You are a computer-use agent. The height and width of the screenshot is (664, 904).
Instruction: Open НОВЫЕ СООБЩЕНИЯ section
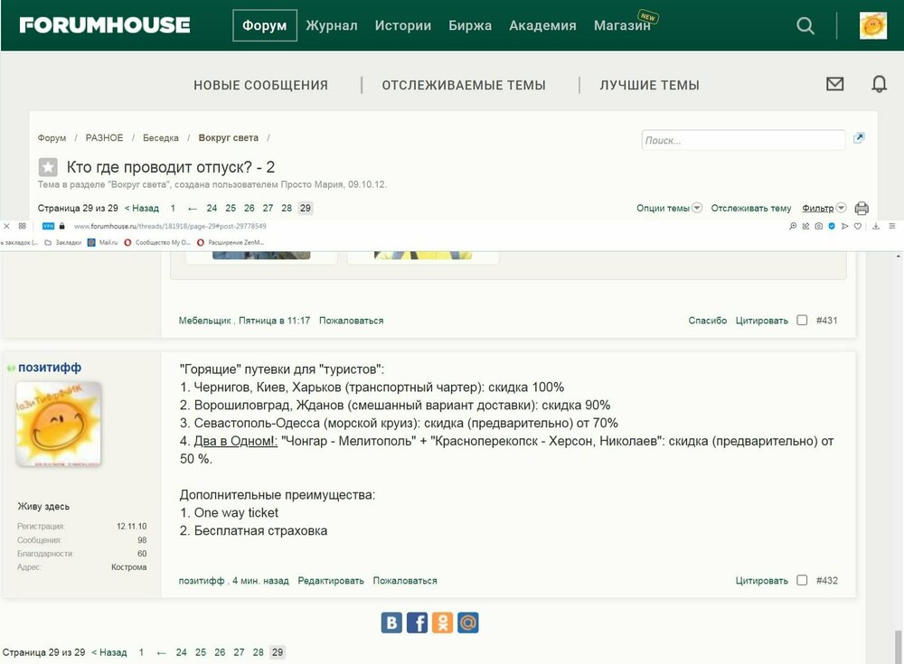pyautogui.click(x=260, y=85)
